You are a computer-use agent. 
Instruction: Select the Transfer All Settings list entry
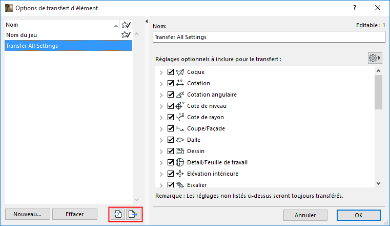click(x=69, y=46)
